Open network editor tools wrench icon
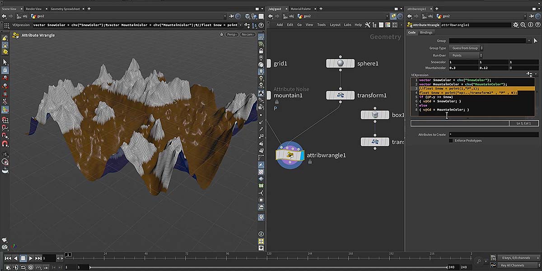Screen dimensions: 542x271 [x=368, y=25]
